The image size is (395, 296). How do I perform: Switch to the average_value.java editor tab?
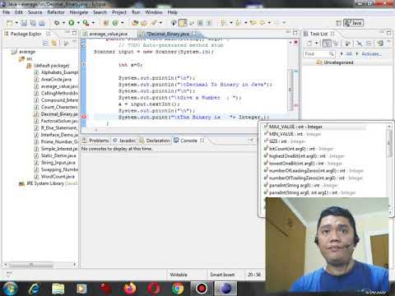pos(109,34)
